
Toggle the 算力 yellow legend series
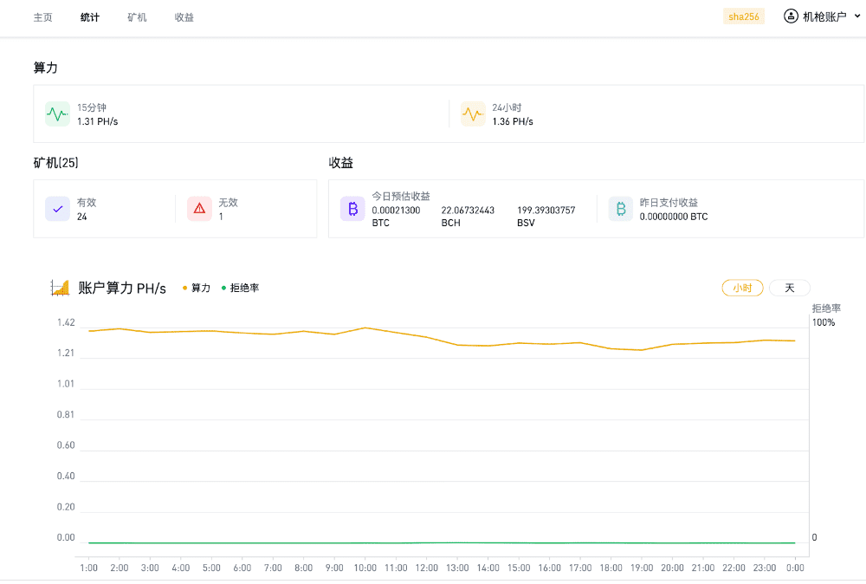click(x=197, y=288)
